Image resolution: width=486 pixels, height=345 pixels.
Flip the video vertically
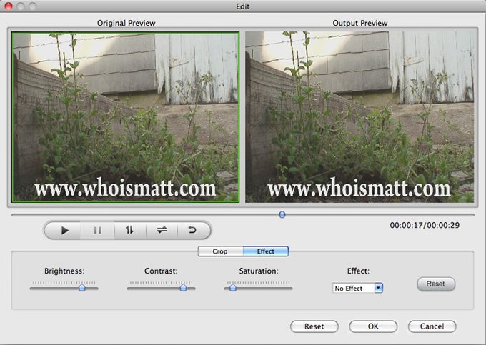point(129,230)
